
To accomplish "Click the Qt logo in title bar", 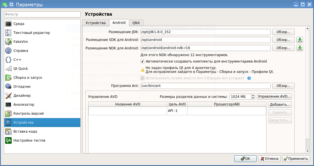I will (x=4, y=4).
